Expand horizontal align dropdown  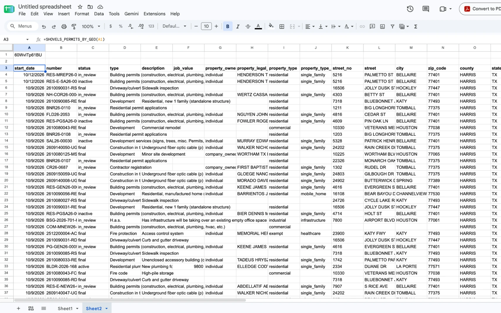[313, 27]
